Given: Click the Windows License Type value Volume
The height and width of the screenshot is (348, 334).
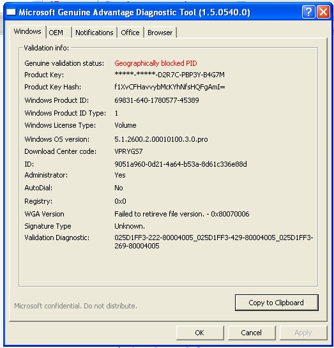Looking at the screenshot, I should (x=125, y=125).
